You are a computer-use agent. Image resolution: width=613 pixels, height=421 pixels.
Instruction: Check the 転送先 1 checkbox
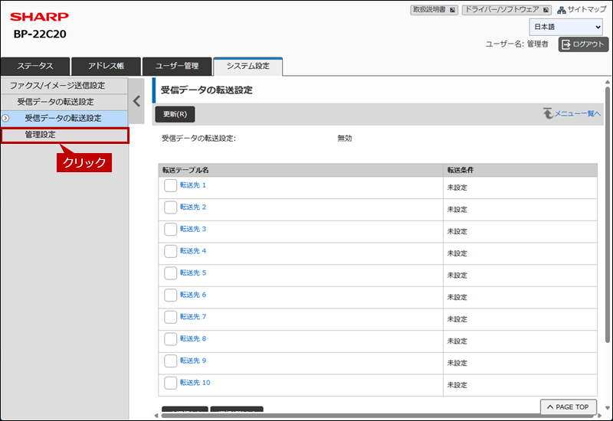pos(170,186)
